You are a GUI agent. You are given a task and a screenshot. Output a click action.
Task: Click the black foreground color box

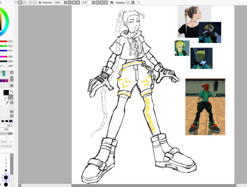[6, 93]
